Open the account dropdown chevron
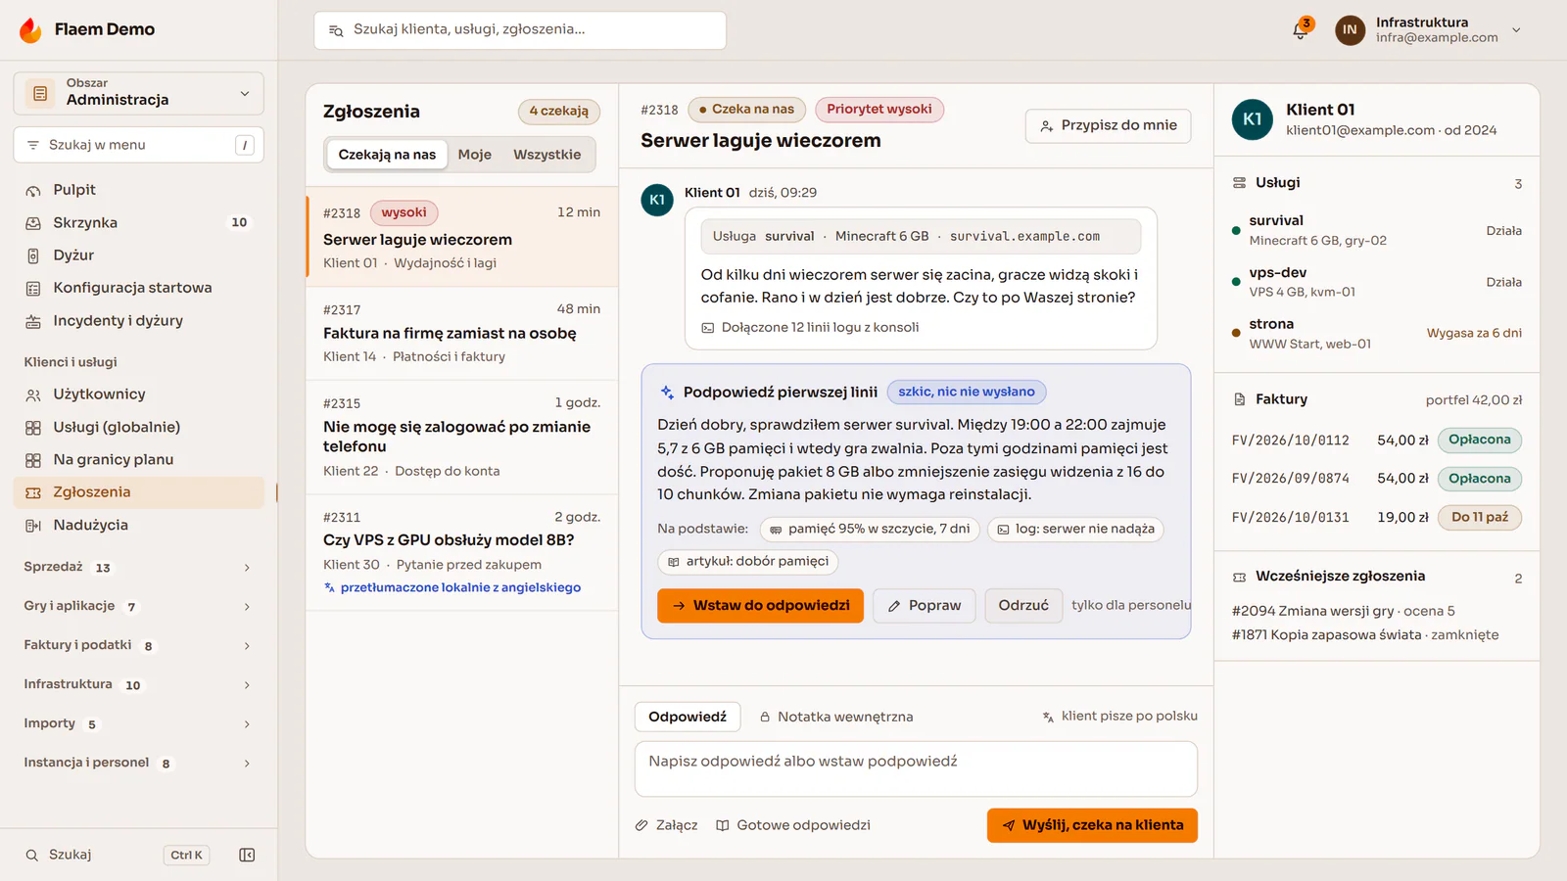The width and height of the screenshot is (1567, 881). pyautogui.click(x=1516, y=29)
